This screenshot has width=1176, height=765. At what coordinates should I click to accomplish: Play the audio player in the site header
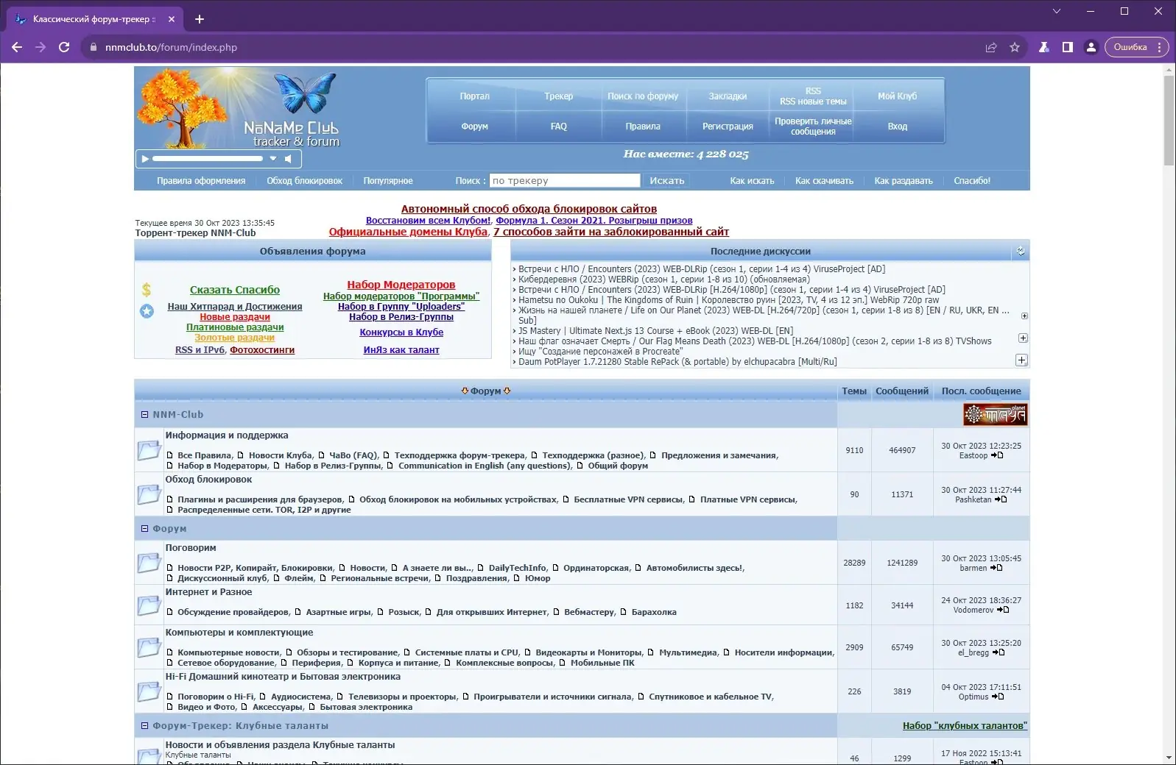click(x=145, y=159)
